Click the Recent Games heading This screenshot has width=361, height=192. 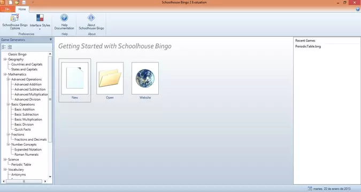tap(305, 41)
